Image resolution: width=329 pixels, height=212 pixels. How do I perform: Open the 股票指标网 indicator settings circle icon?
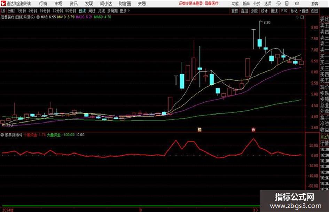click(2, 135)
